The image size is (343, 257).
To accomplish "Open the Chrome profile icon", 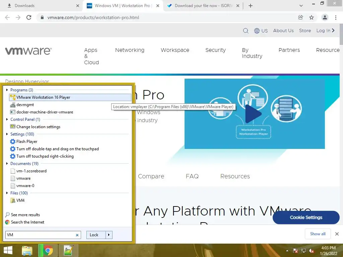I will [x=325, y=17].
